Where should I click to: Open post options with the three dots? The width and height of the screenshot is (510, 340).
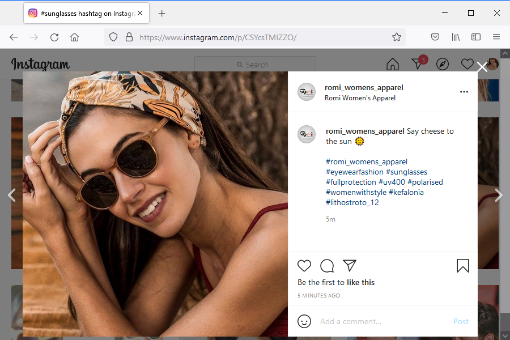464,92
